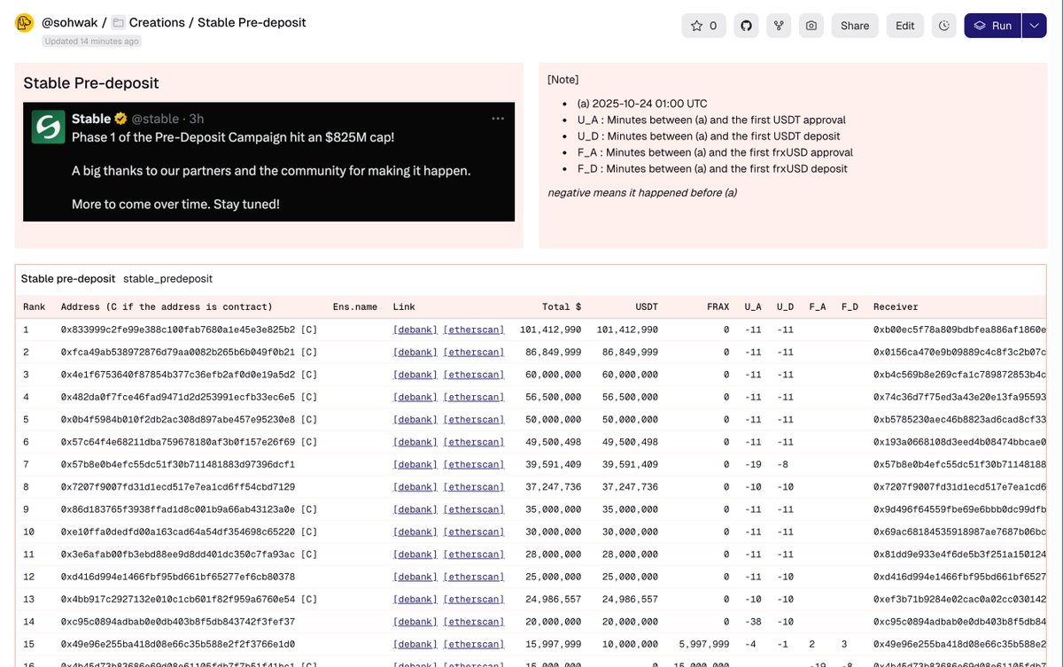This screenshot has height=667, width=1063.
Task: Open the GitHub icon in the toolbar
Action: point(746,25)
